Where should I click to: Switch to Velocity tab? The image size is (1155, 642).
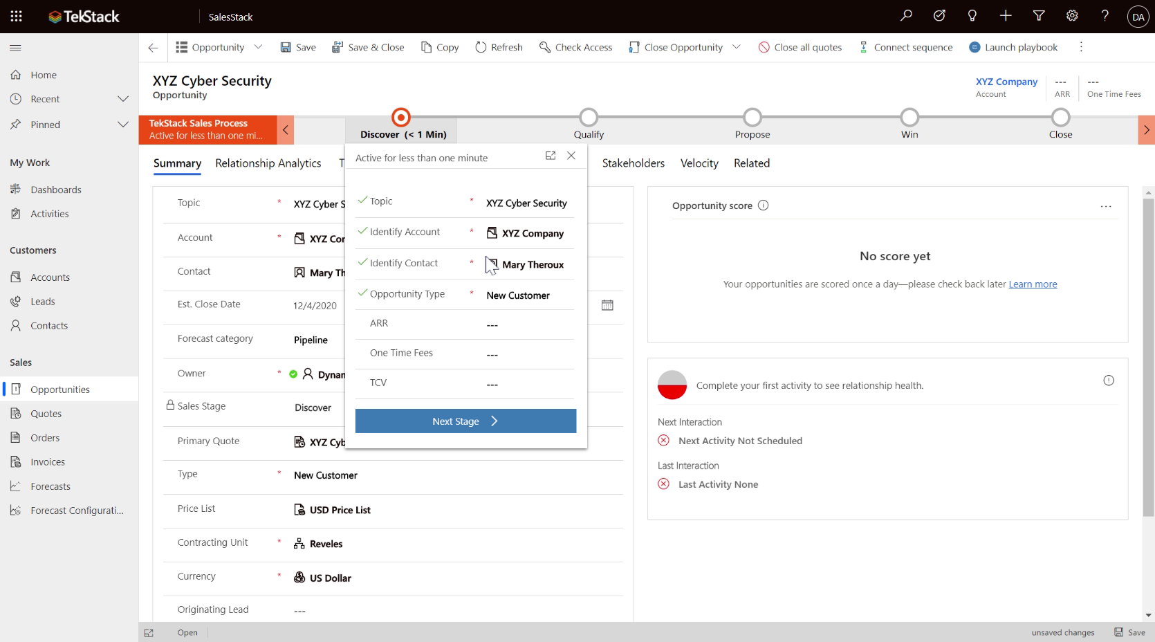click(x=699, y=163)
